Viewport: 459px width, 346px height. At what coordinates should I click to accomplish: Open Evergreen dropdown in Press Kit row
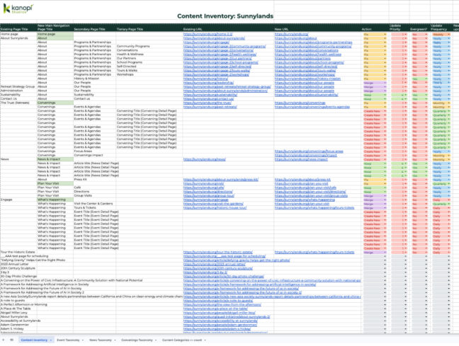click(426, 180)
